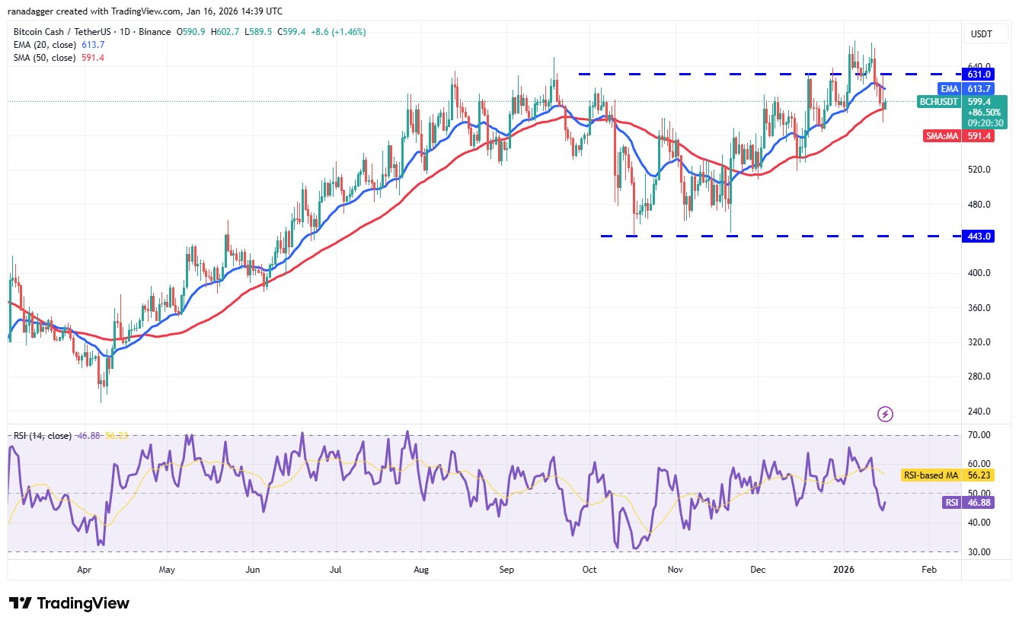Click the 70.00 level on RSI scale

(x=979, y=435)
